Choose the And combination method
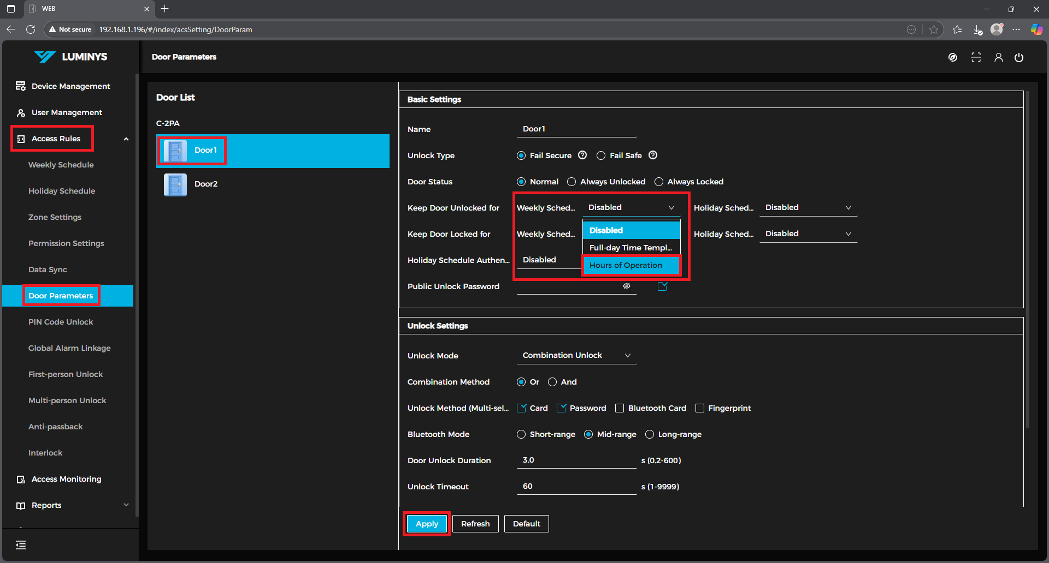The width and height of the screenshot is (1049, 563). (x=552, y=382)
